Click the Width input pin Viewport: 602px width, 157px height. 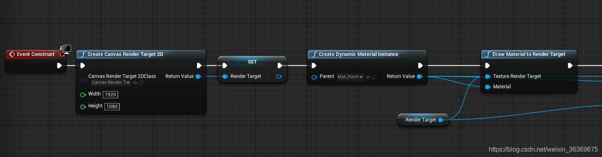click(x=83, y=95)
